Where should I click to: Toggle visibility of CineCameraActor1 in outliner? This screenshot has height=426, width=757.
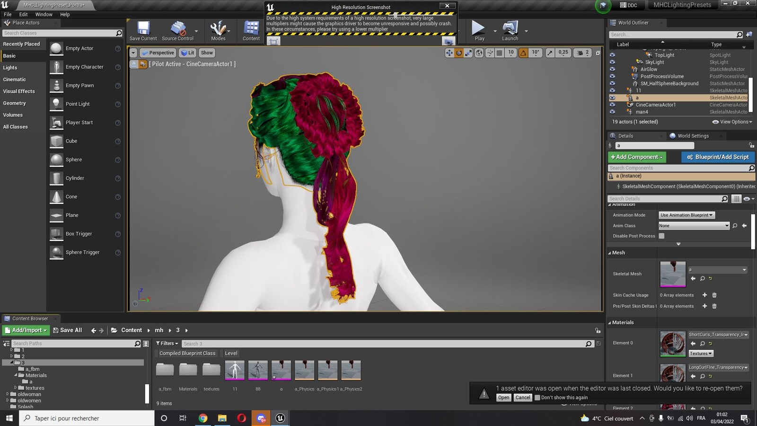(x=612, y=105)
